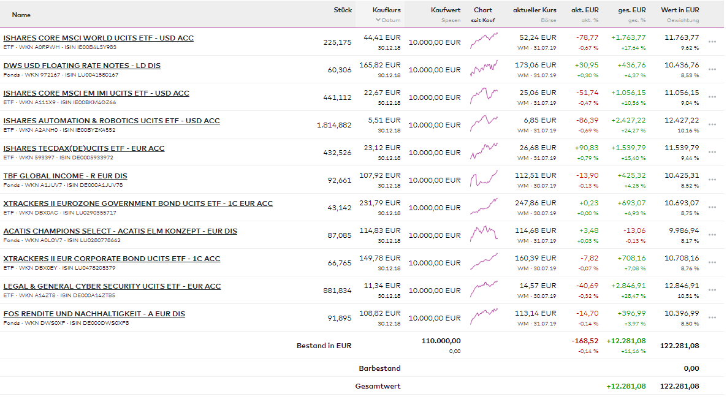Screen dimensions: 727x399
Task: Open more options for iShares Core MSCI World row
Action: coord(712,42)
